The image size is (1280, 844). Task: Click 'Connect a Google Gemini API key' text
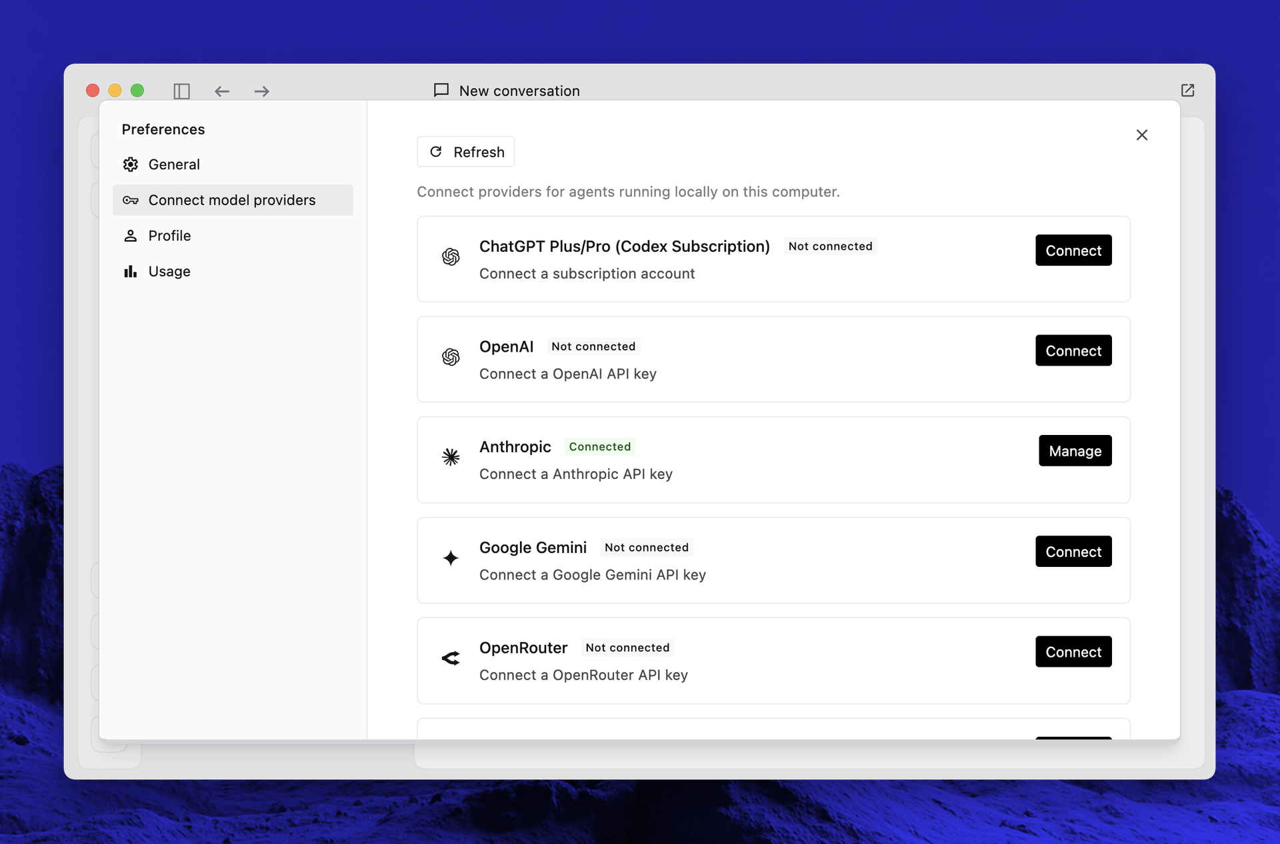593,575
